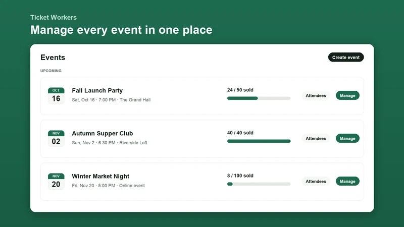Open the Autumn Supper Club title
This screenshot has width=404, height=227.
click(103, 133)
